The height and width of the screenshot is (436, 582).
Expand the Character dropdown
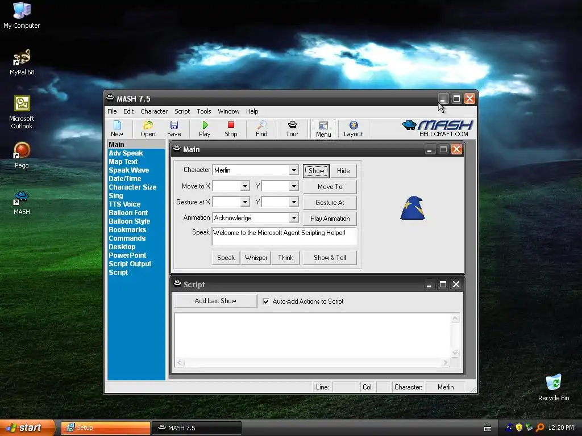(294, 170)
